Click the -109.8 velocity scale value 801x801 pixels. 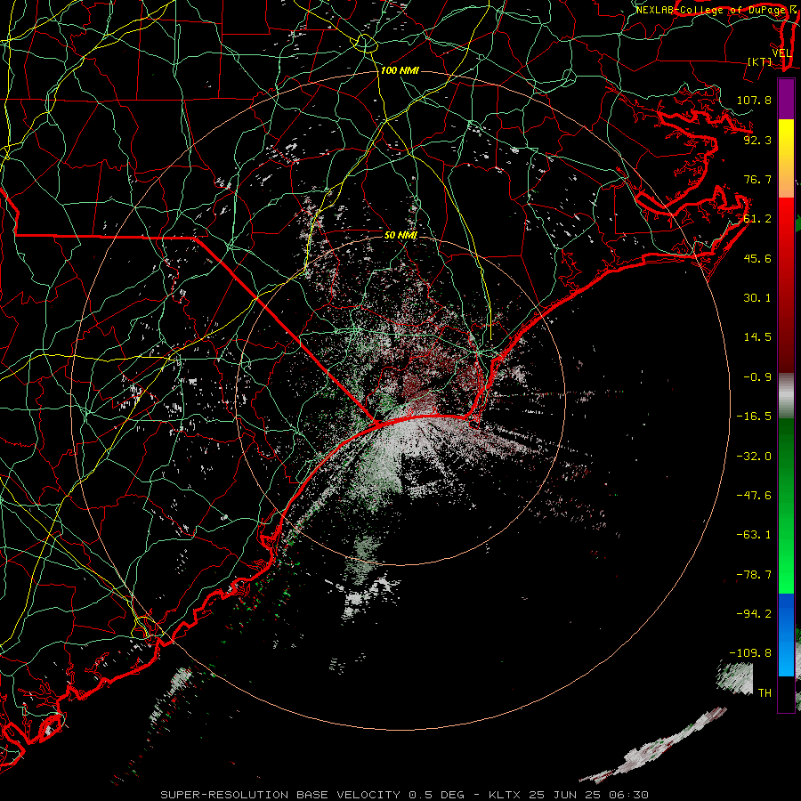tap(750, 653)
